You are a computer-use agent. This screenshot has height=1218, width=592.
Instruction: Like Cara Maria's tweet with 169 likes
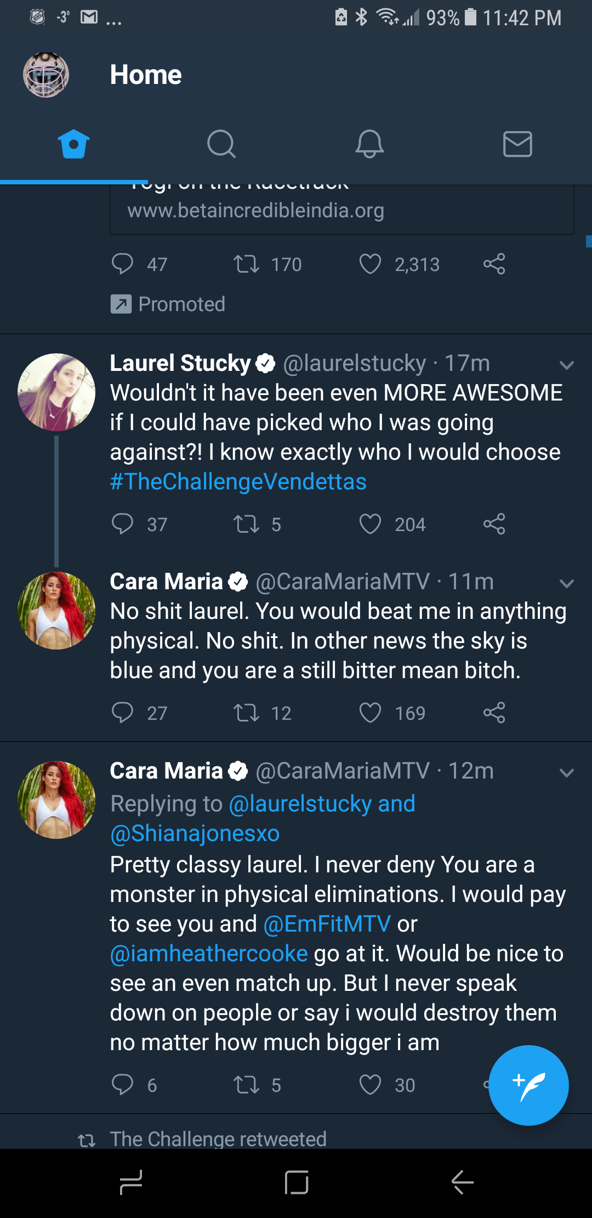[x=370, y=713]
